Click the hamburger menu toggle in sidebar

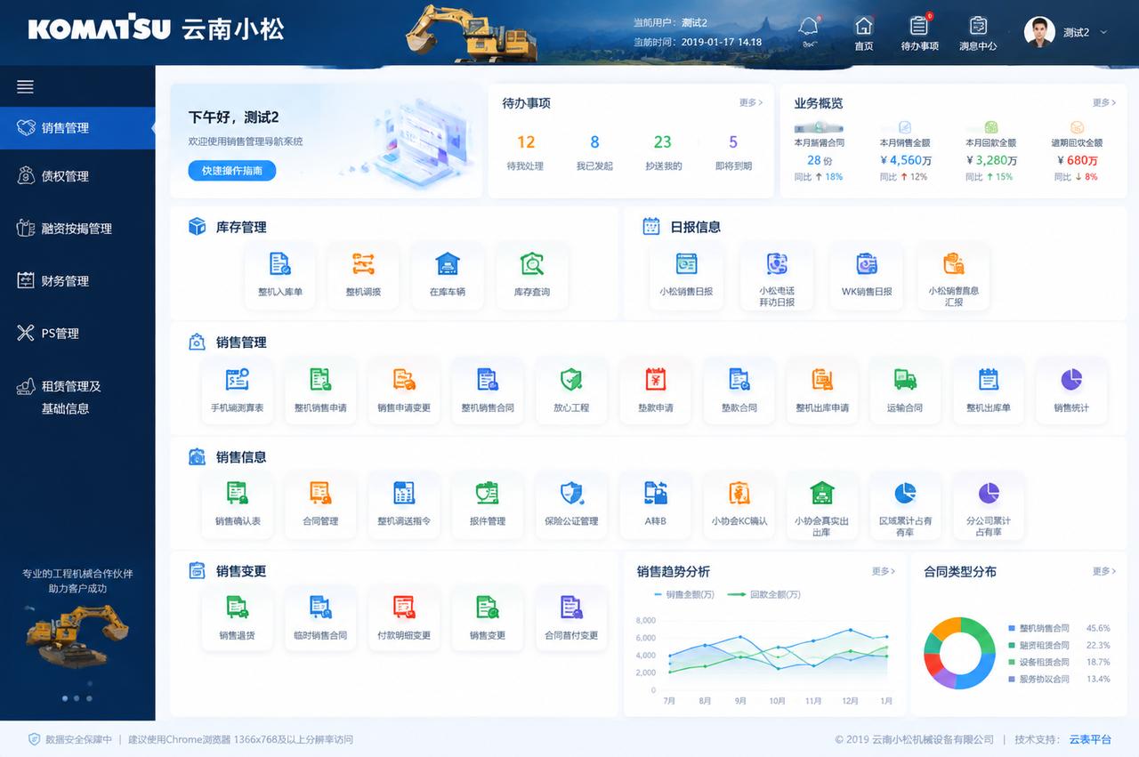(25, 86)
